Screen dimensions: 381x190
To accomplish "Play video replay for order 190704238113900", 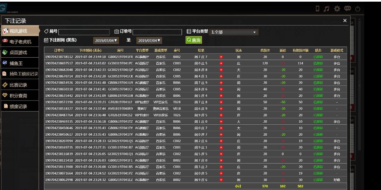I will (x=221, y=167).
